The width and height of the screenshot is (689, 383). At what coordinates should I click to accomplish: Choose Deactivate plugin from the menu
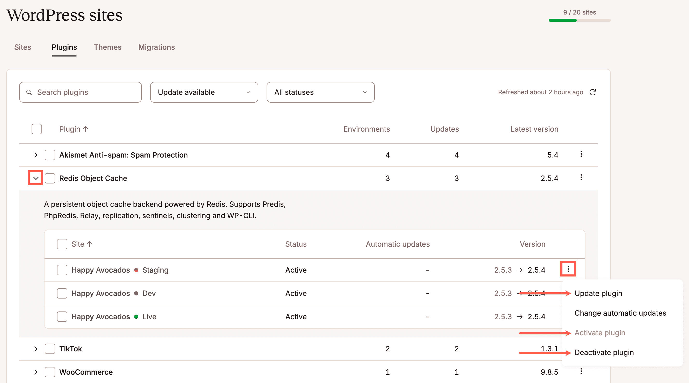pyautogui.click(x=604, y=352)
